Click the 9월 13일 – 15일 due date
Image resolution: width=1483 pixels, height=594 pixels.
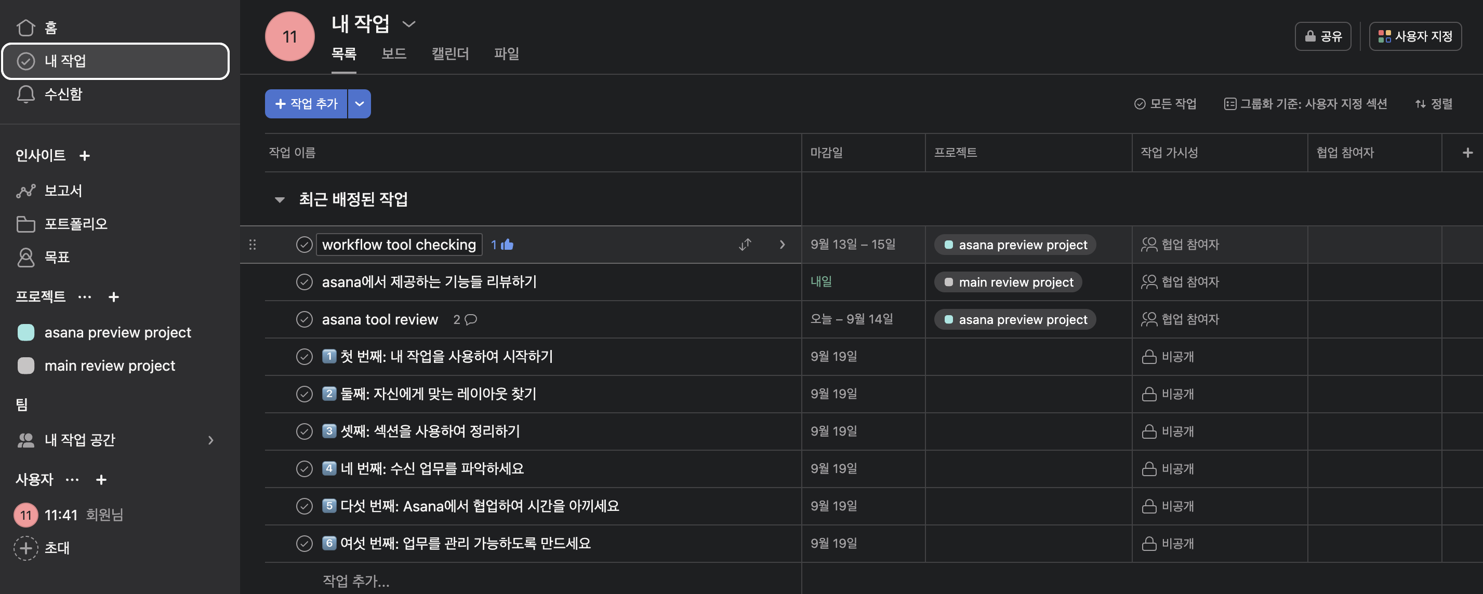(853, 245)
